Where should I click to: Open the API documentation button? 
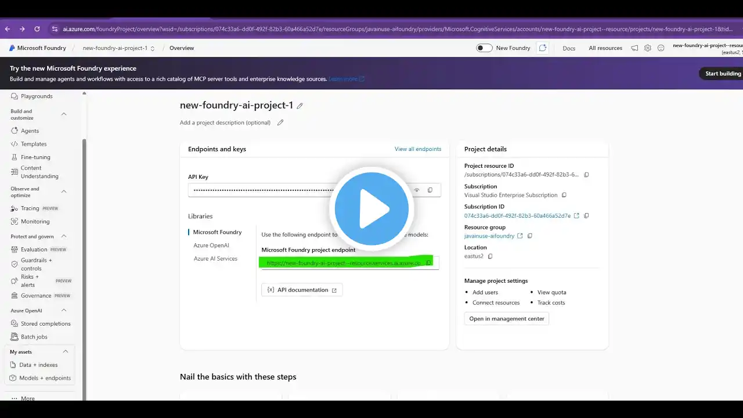(302, 290)
